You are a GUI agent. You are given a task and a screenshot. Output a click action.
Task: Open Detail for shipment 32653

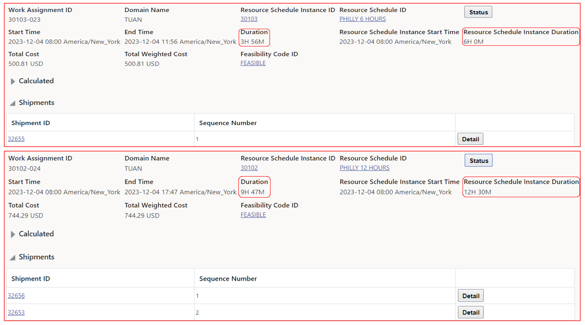[471, 312]
